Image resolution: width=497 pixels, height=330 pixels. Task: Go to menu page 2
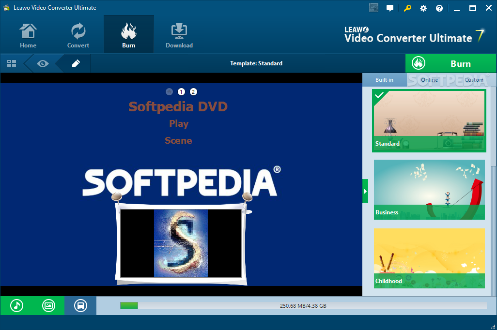tap(193, 92)
